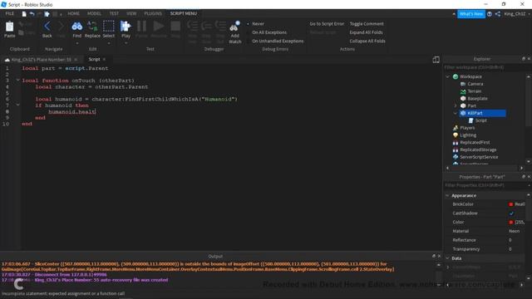Expand the Part tree node
This screenshot has height=299, width=532.
(x=456, y=105)
